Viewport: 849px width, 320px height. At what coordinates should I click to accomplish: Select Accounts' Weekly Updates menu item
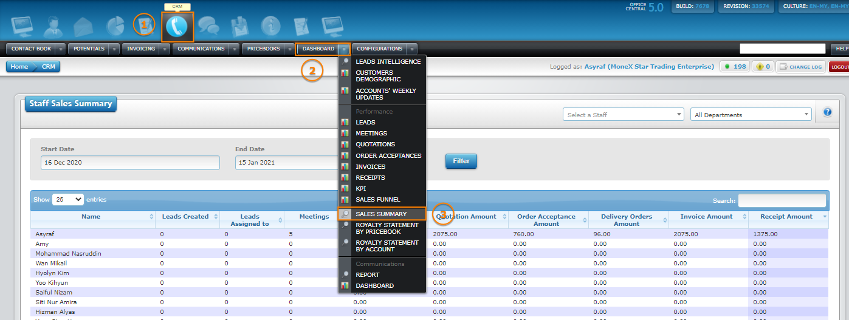[382, 94]
